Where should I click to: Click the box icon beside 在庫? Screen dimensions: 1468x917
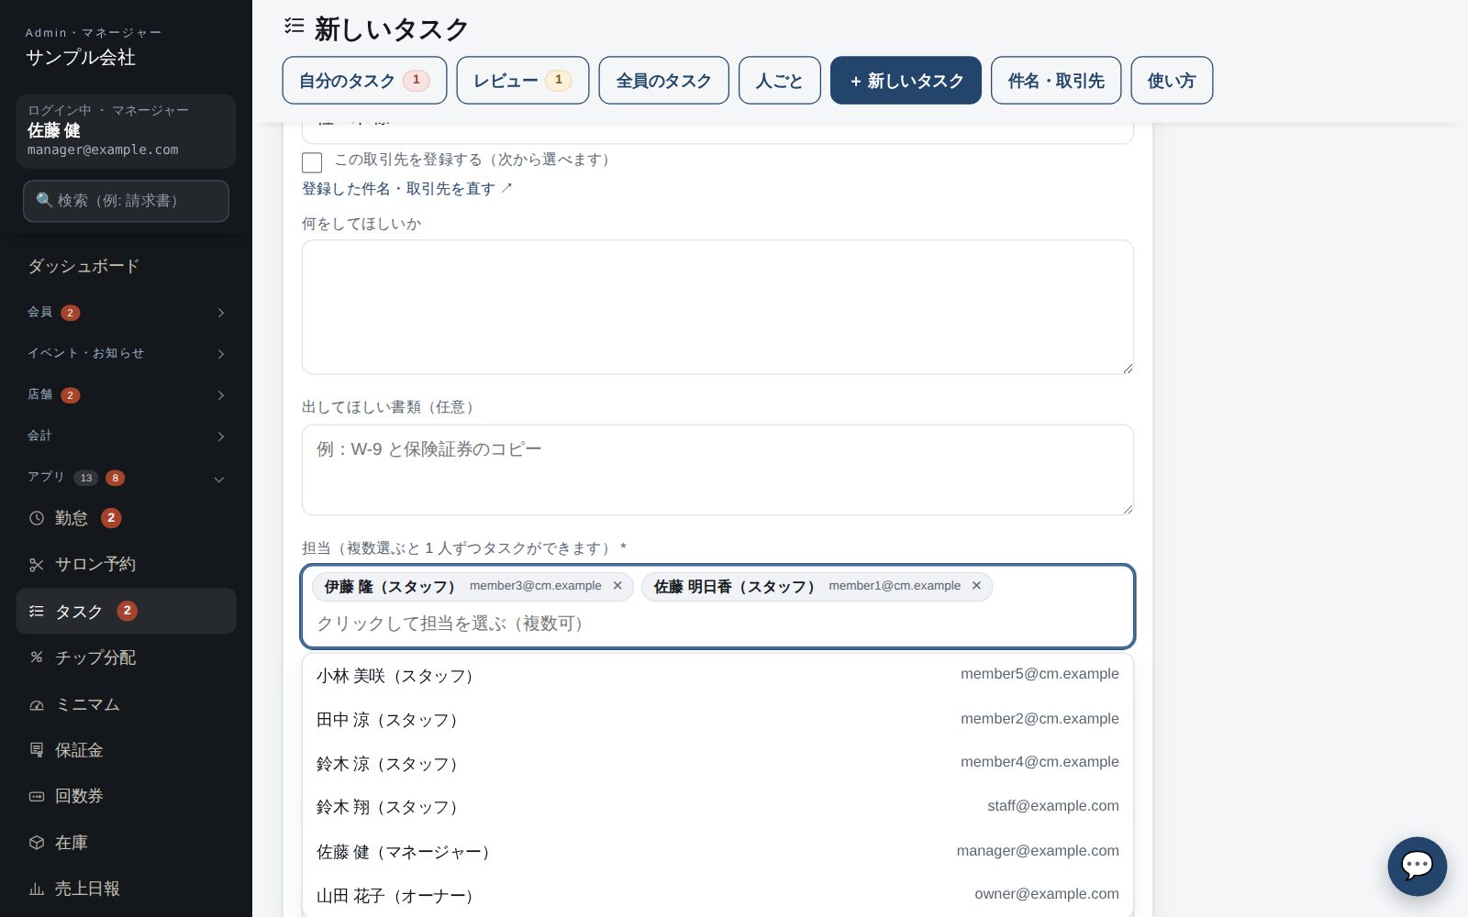tap(37, 843)
